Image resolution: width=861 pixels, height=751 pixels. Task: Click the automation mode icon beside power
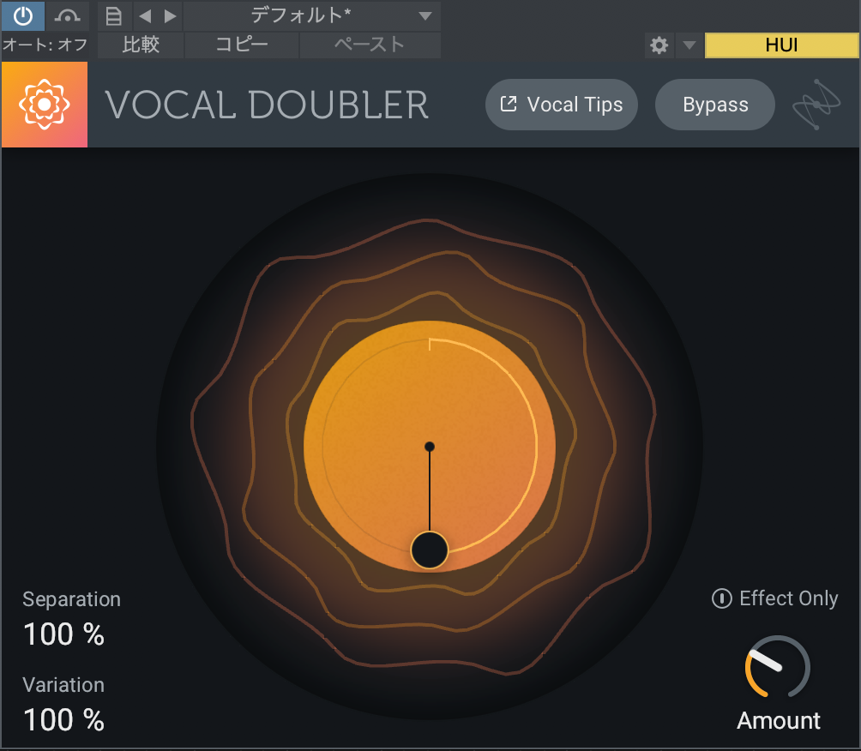click(x=67, y=15)
